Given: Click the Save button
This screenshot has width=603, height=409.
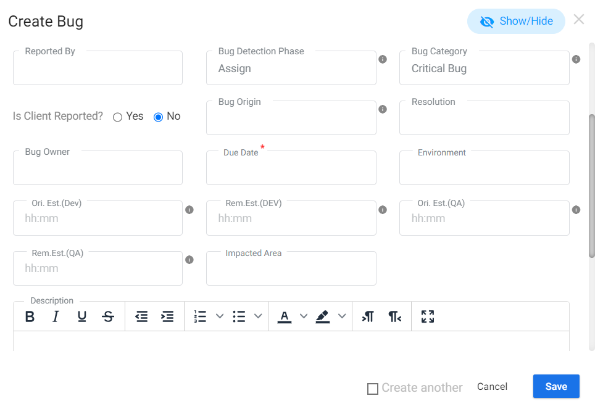Looking at the screenshot, I should (556, 386).
